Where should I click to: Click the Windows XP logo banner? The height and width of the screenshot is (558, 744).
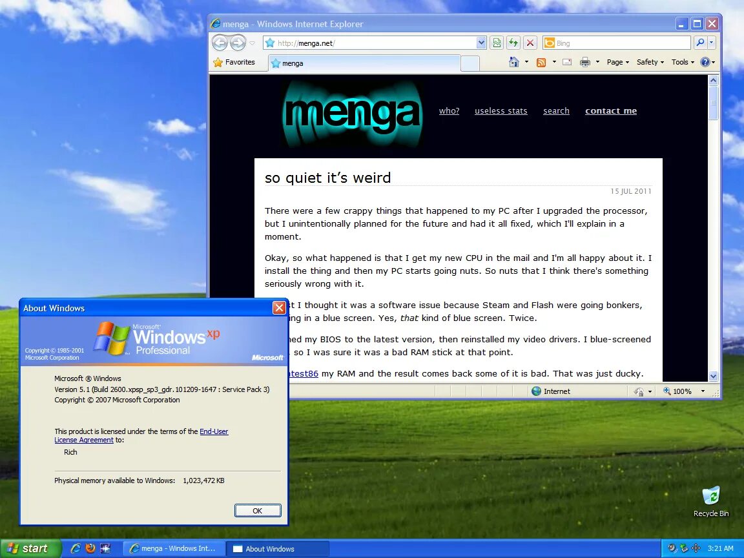pyautogui.click(x=154, y=341)
